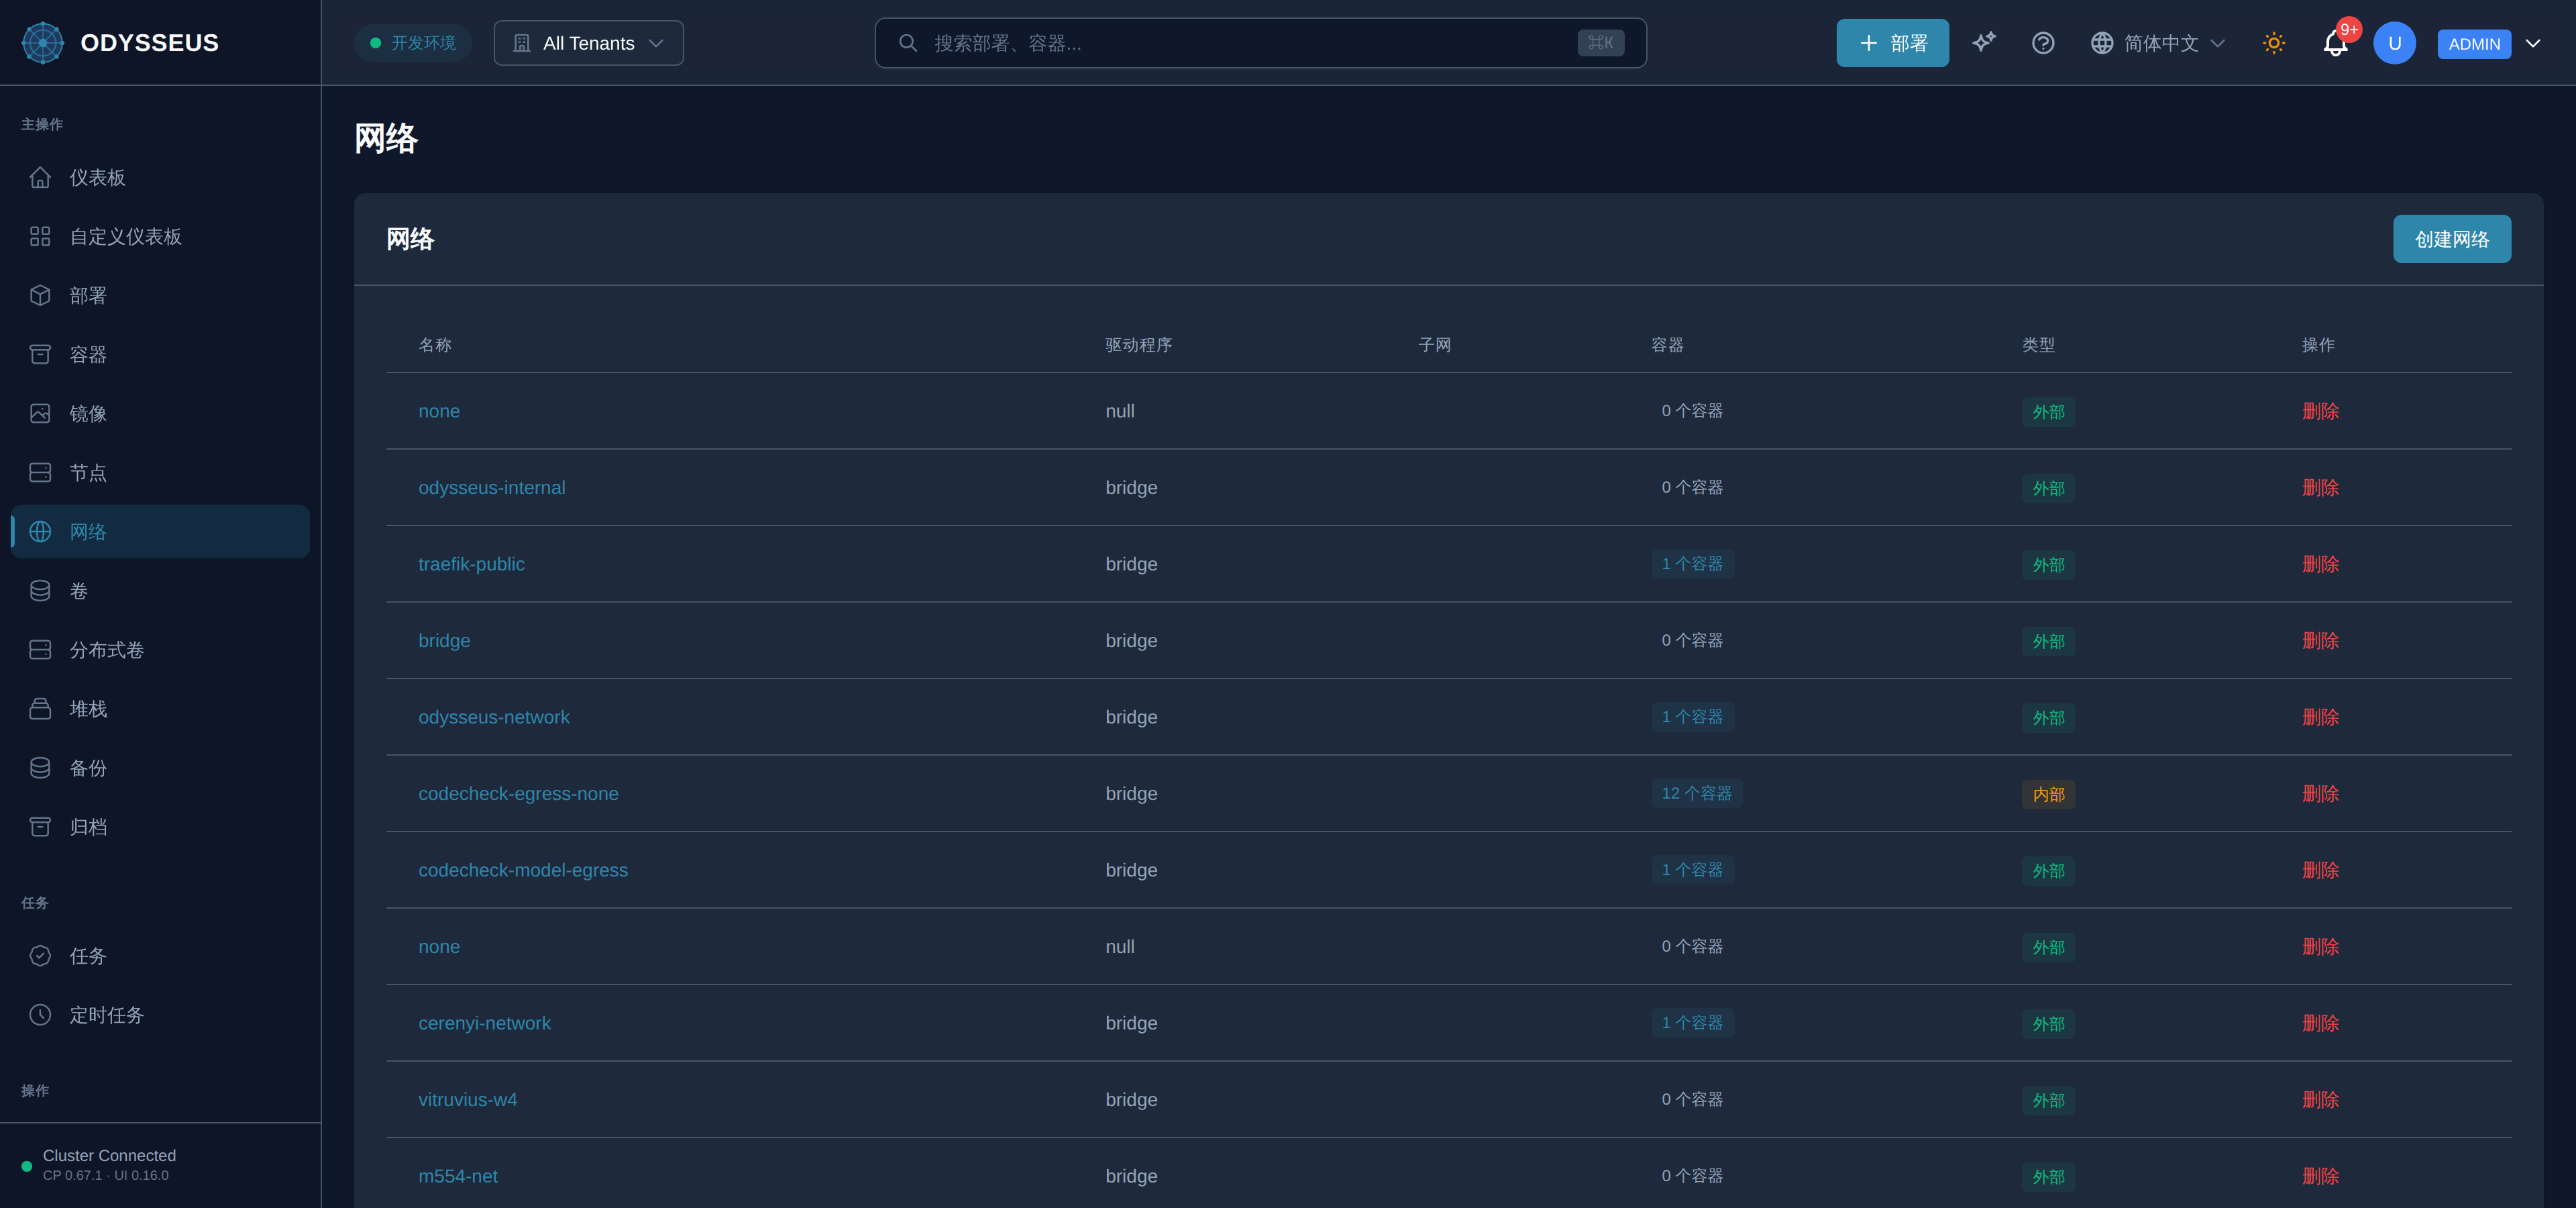Expand the ADMIN user menu chevron

tap(2533, 43)
